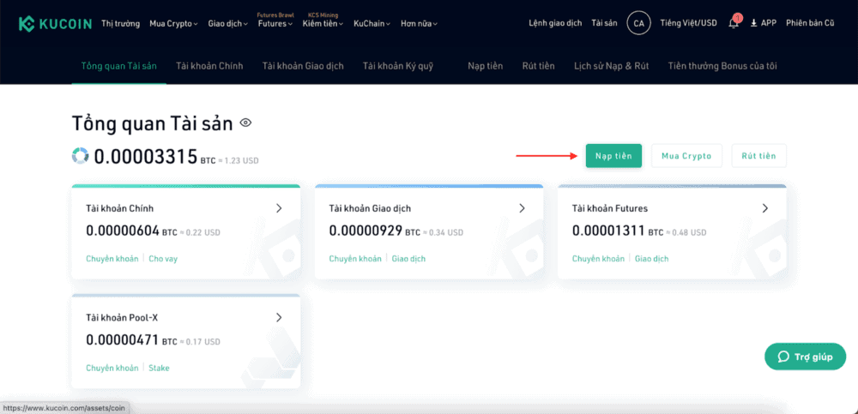
Task: Click Chuyển khoản in Tài khoản Pool-X card
Action: [x=112, y=368]
